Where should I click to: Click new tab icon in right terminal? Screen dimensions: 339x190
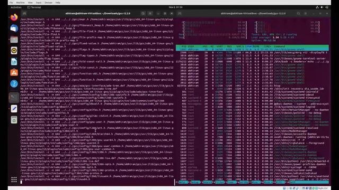pyautogui.click(x=180, y=13)
